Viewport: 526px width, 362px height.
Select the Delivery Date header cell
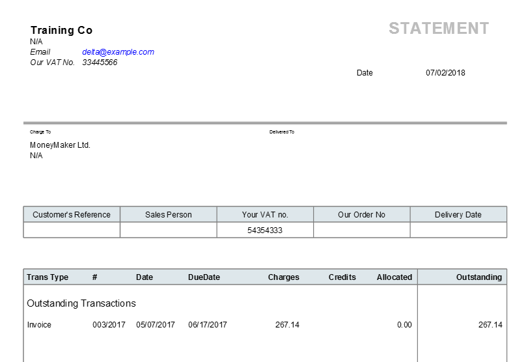[x=458, y=215]
